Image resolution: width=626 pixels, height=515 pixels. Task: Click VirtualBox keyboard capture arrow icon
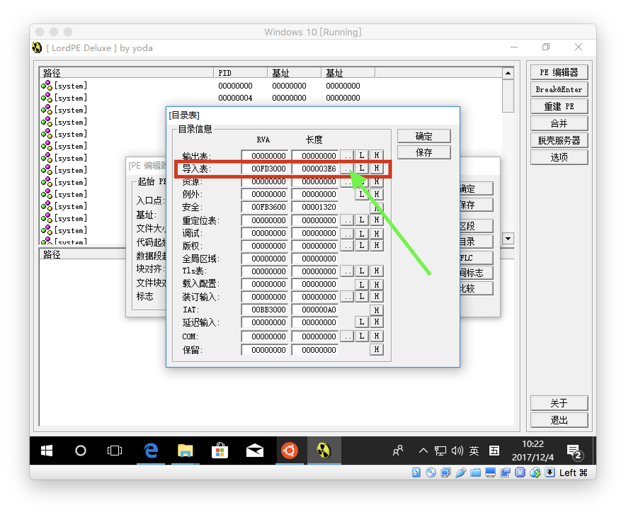(550, 472)
